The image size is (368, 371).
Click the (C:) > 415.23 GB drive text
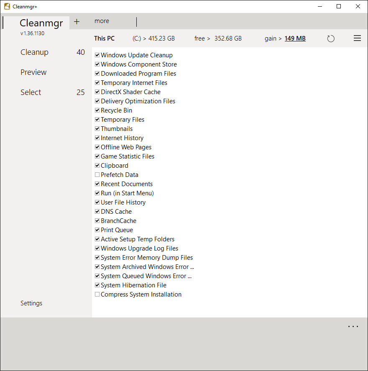153,38
